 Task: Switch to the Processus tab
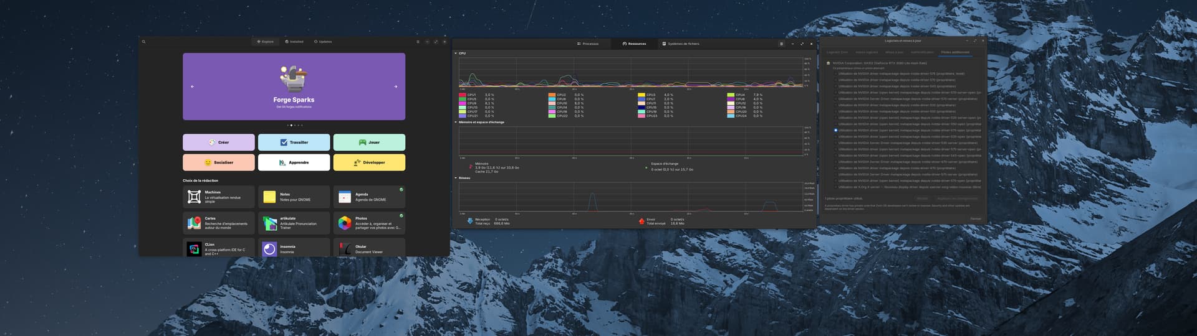(x=587, y=44)
